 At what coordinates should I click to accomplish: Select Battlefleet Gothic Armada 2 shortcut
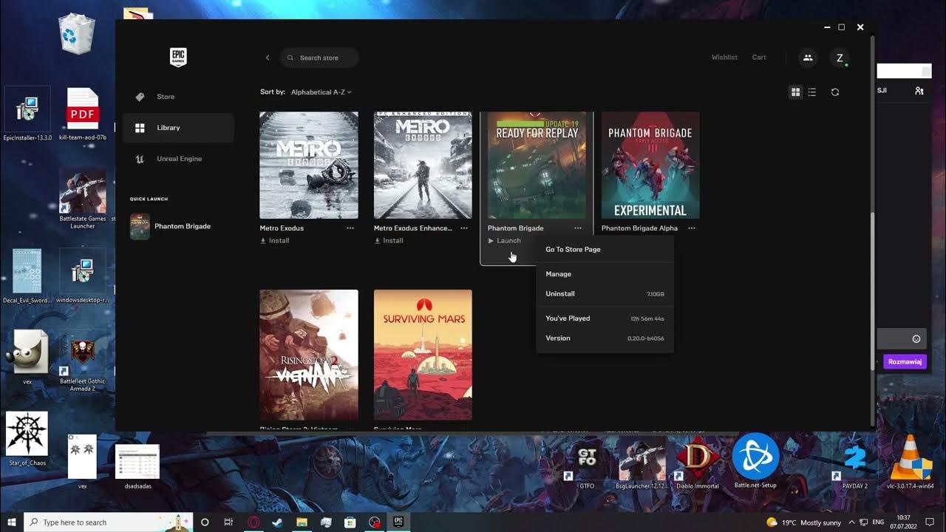point(83,364)
